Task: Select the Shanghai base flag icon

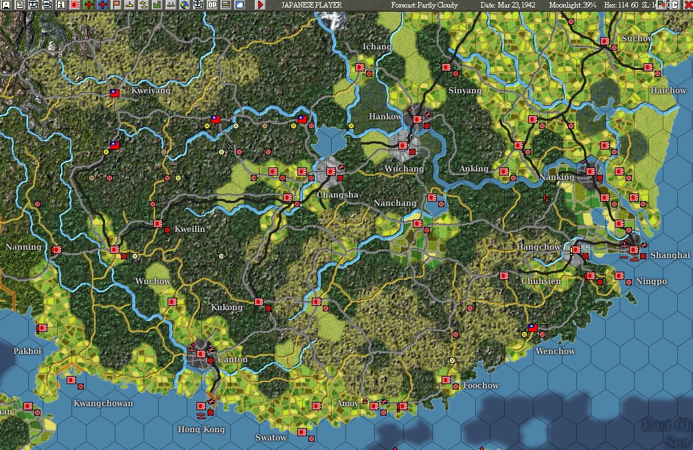Action: tap(634, 250)
